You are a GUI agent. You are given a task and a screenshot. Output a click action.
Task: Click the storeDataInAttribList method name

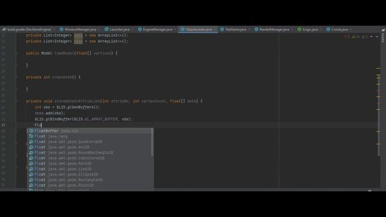(77, 101)
